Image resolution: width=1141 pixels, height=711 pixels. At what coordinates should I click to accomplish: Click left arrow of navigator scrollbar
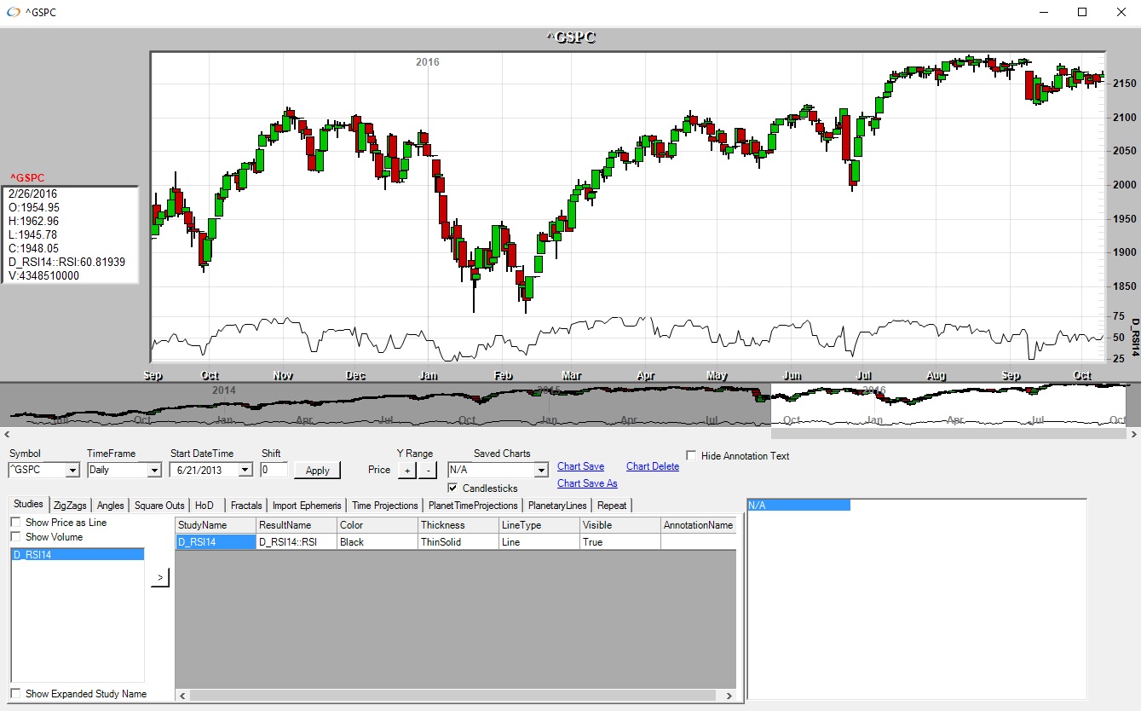coord(8,433)
